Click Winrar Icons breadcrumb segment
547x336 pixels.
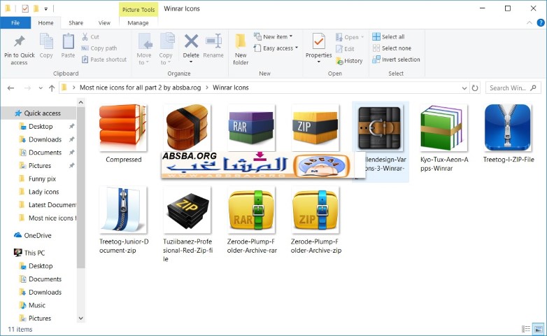pyautogui.click(x=231, y=87)
